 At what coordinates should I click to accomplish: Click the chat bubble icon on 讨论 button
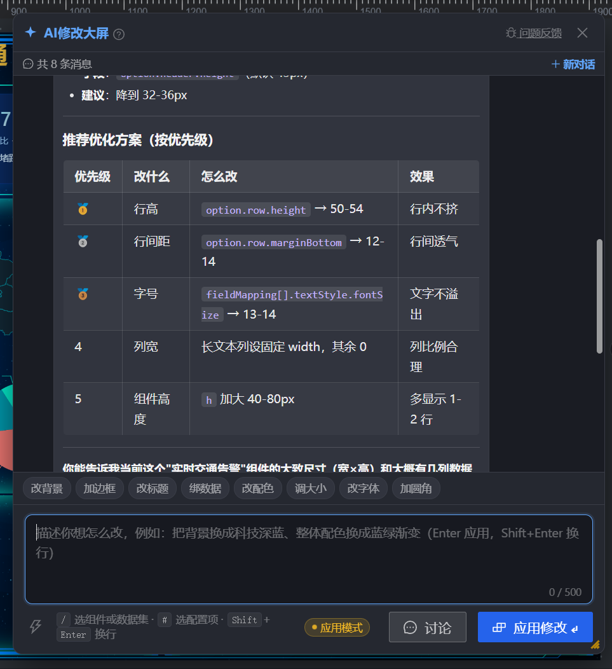tap(411, 627)
